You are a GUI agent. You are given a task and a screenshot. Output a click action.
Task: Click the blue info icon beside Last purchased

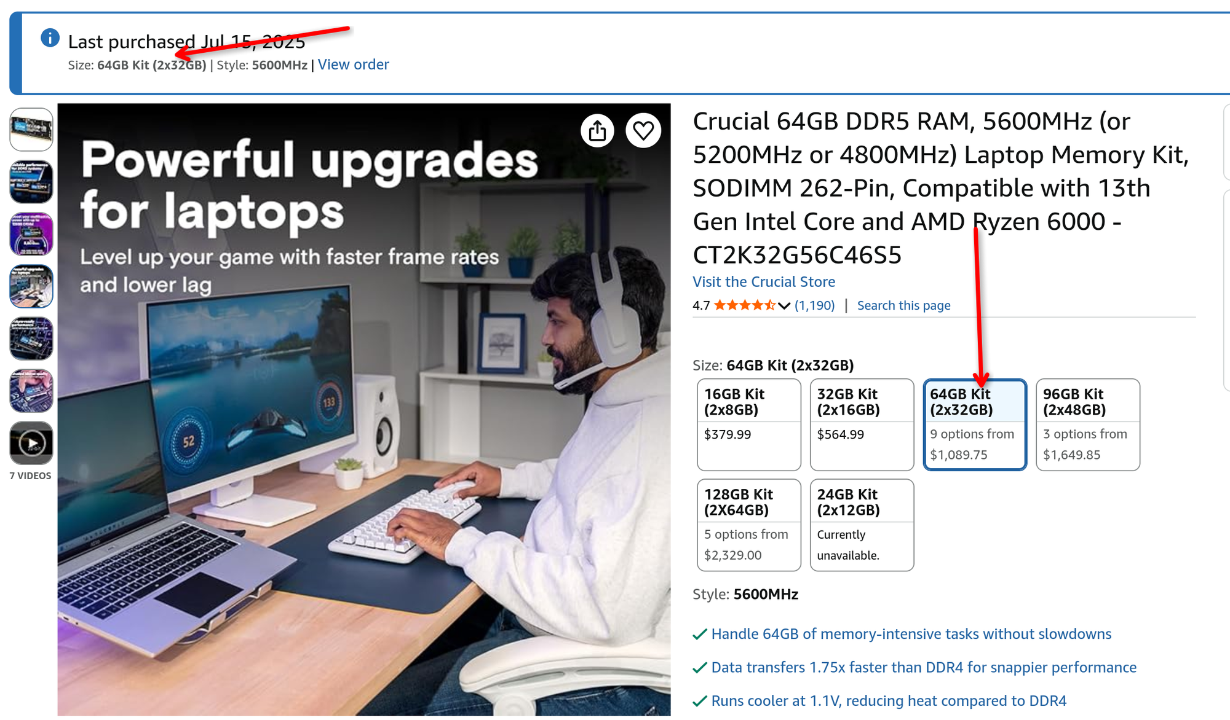(50, 38)
